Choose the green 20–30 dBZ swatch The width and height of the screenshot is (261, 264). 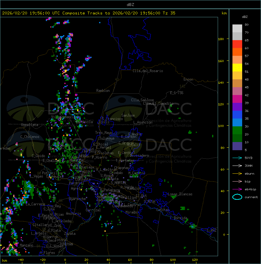(237, 130)
